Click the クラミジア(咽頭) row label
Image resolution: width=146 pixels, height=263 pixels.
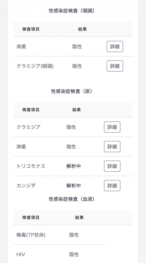pyautogui.click(x=35, y=66)
